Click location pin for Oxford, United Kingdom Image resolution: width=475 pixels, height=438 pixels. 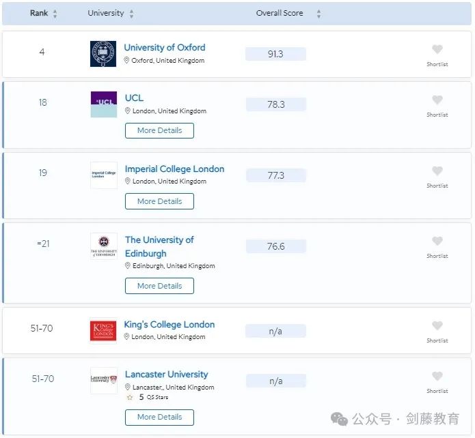point(126,61)
